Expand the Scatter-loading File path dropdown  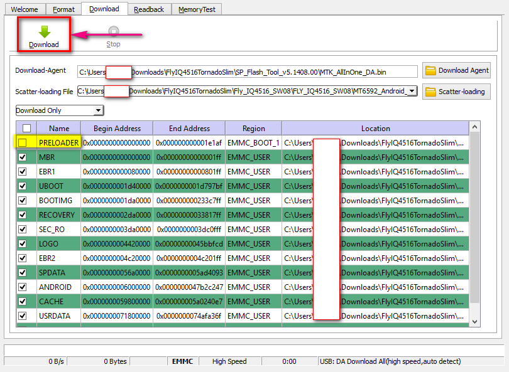[412, 92]
